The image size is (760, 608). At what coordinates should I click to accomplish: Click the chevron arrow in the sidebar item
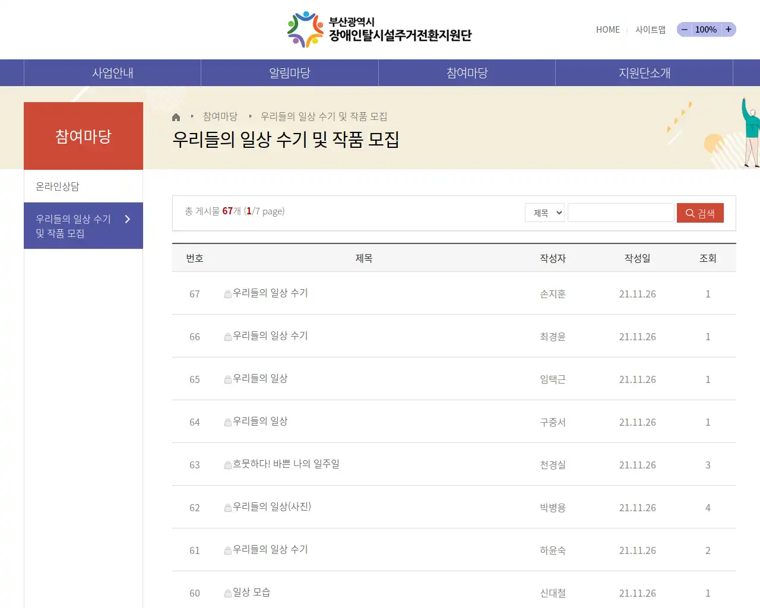click(x=127, y=219)
